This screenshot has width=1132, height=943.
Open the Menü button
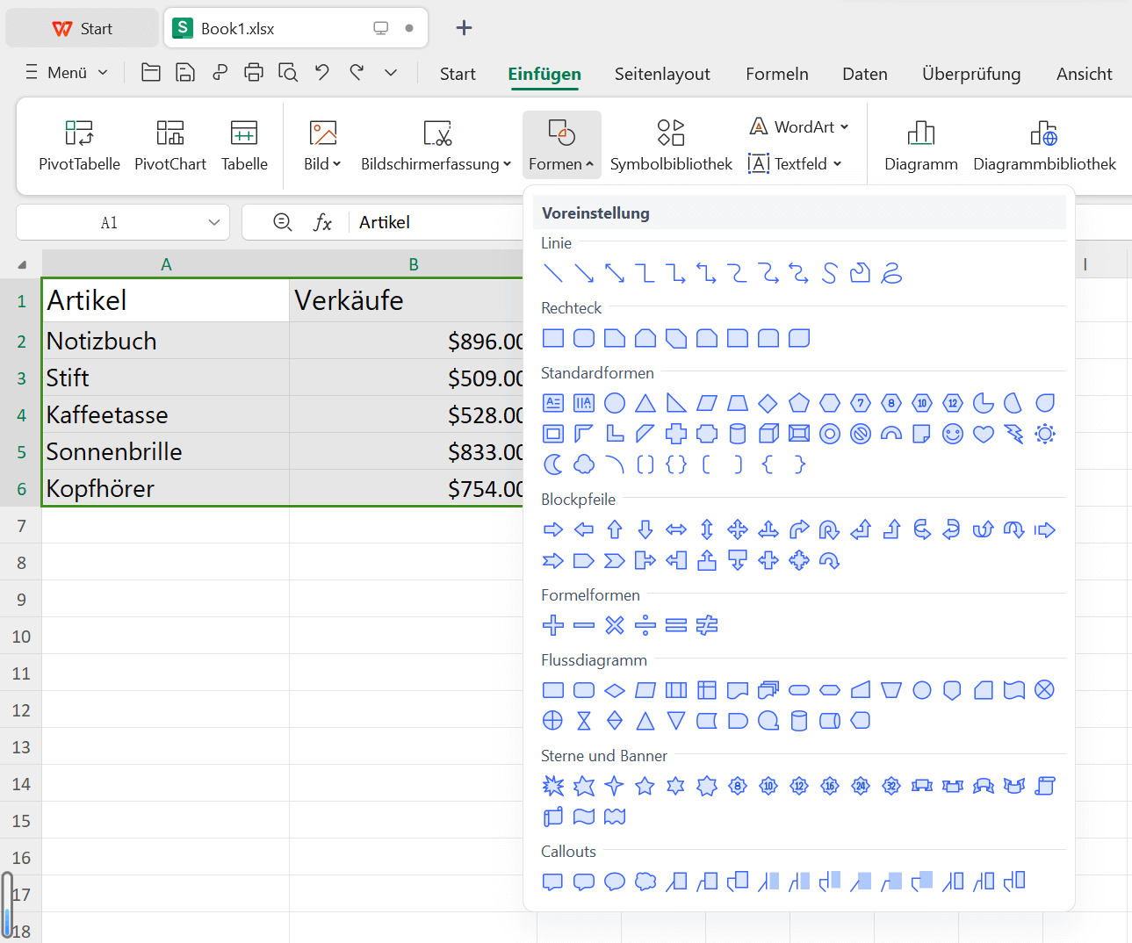[67, 73]
